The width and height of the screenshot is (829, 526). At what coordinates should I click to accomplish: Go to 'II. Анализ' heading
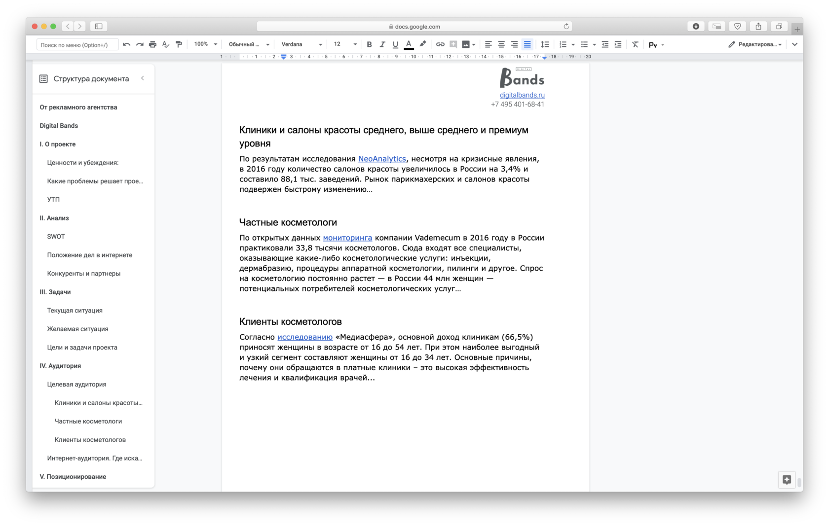(x=54, y=218)
